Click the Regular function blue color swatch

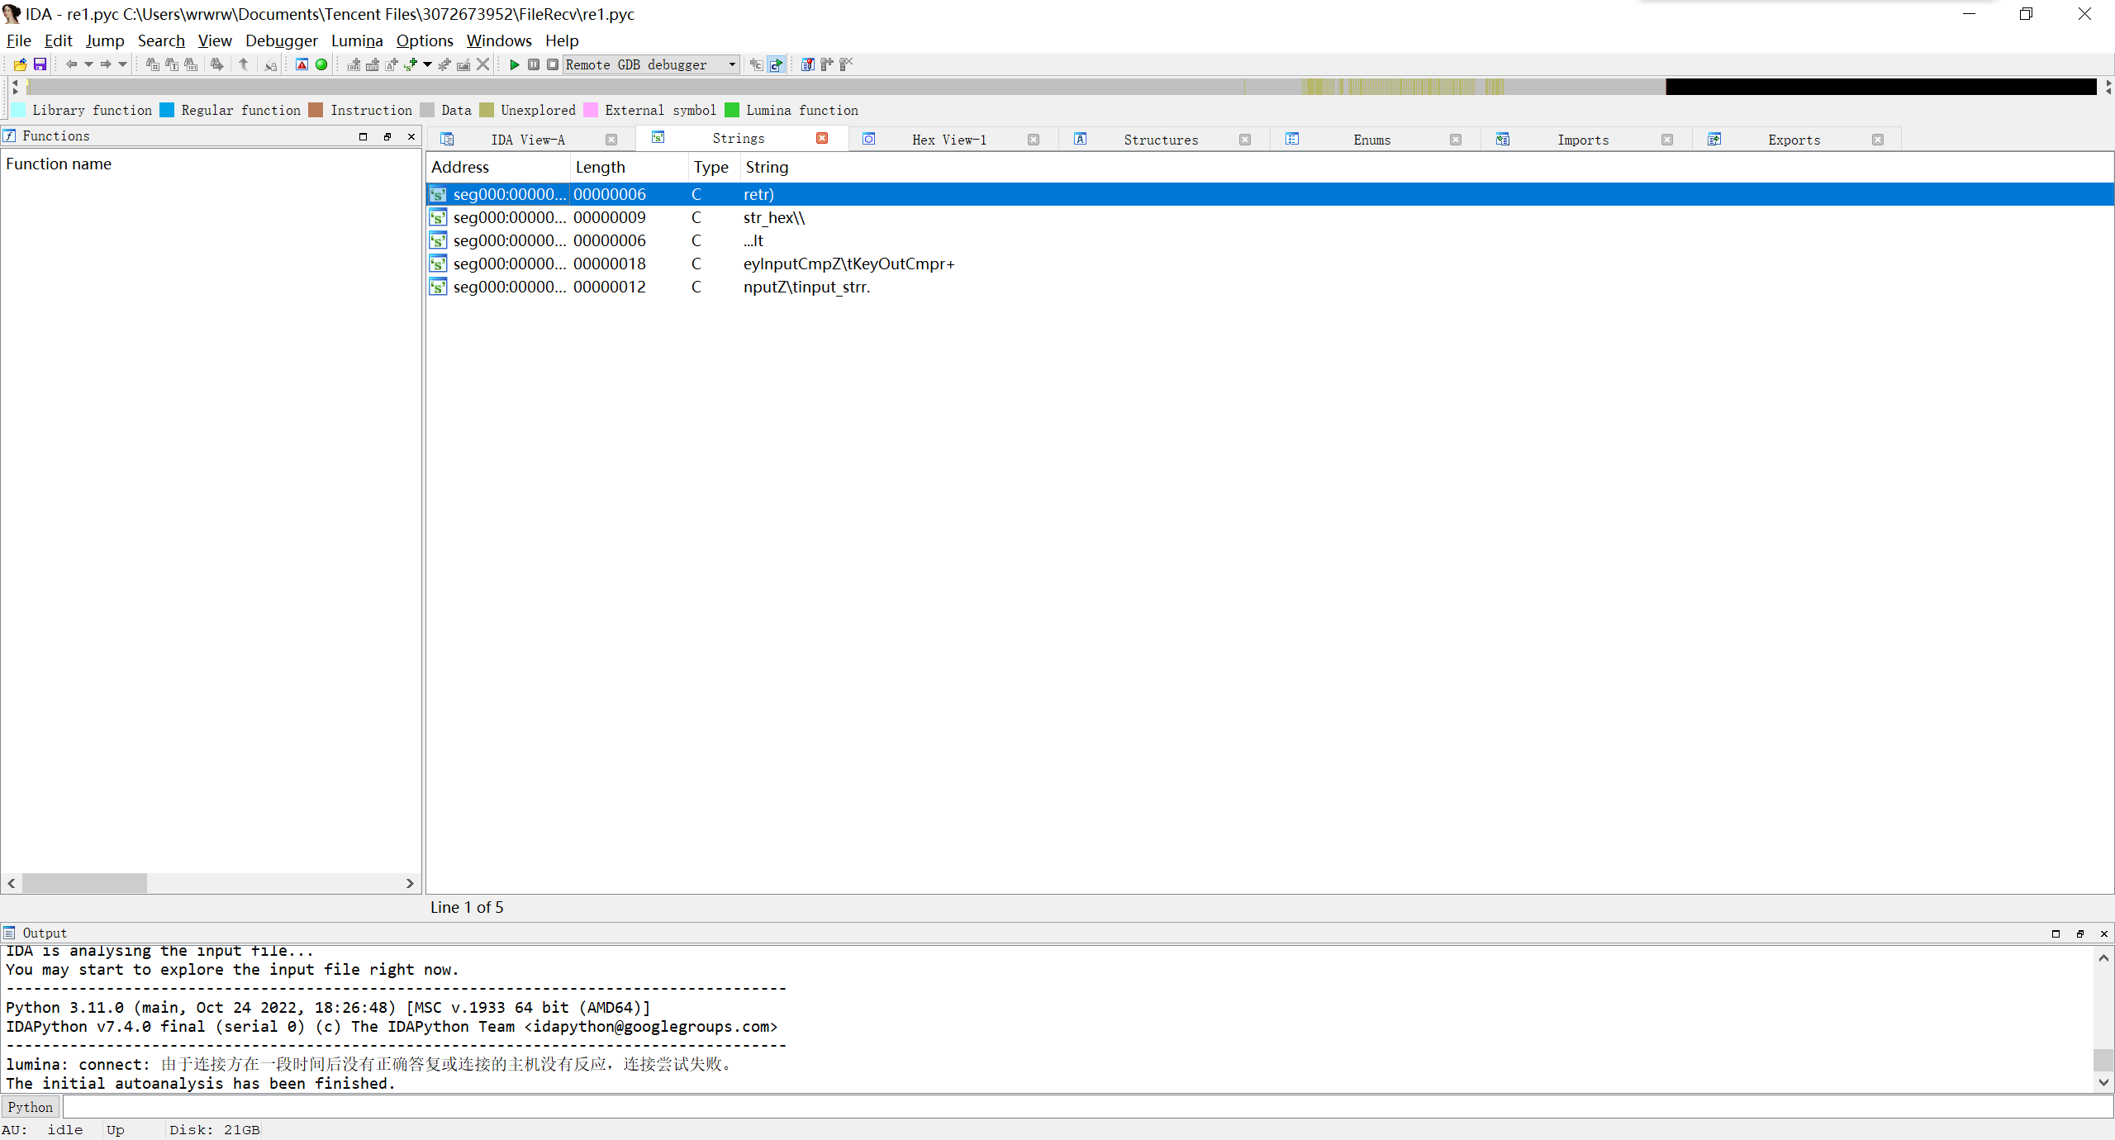pos(167,110)
